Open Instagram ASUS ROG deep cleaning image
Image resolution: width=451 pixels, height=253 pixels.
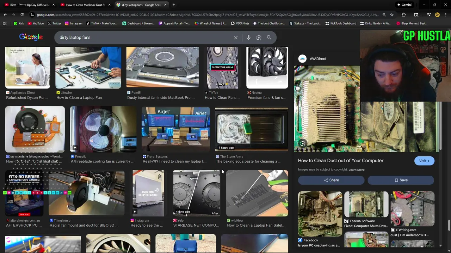click(148, 193)
